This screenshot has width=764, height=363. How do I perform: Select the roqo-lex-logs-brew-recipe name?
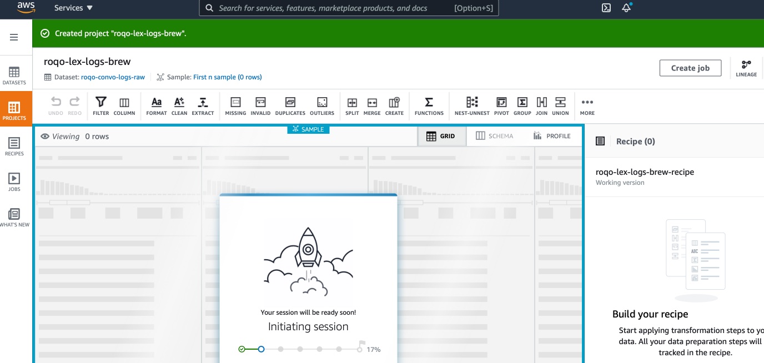(645, 172)
